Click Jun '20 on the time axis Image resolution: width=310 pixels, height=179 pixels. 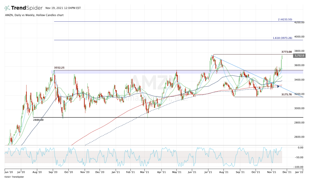coord(9,171)
